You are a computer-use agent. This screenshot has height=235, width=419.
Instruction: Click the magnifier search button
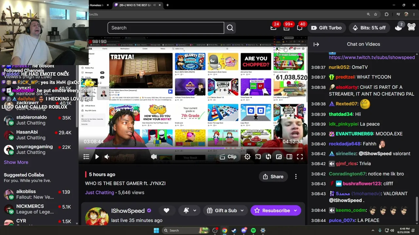(230, 28)
